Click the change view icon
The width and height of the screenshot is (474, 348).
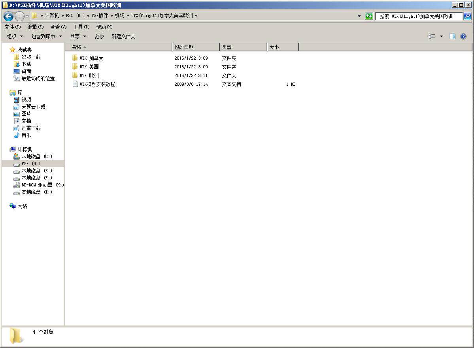coord(432,37)
